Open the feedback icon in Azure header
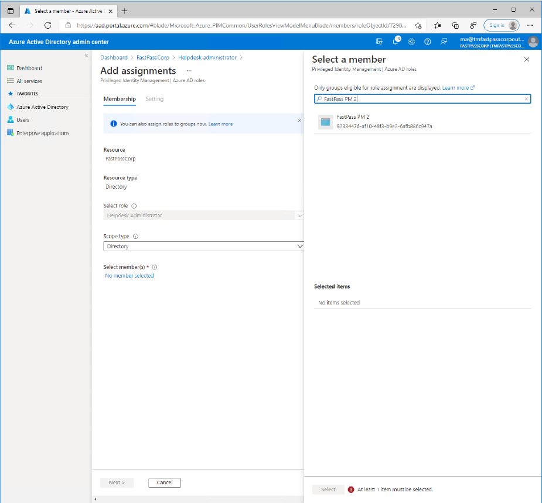Viewport: 542px width, 503px height. [444, 42]
